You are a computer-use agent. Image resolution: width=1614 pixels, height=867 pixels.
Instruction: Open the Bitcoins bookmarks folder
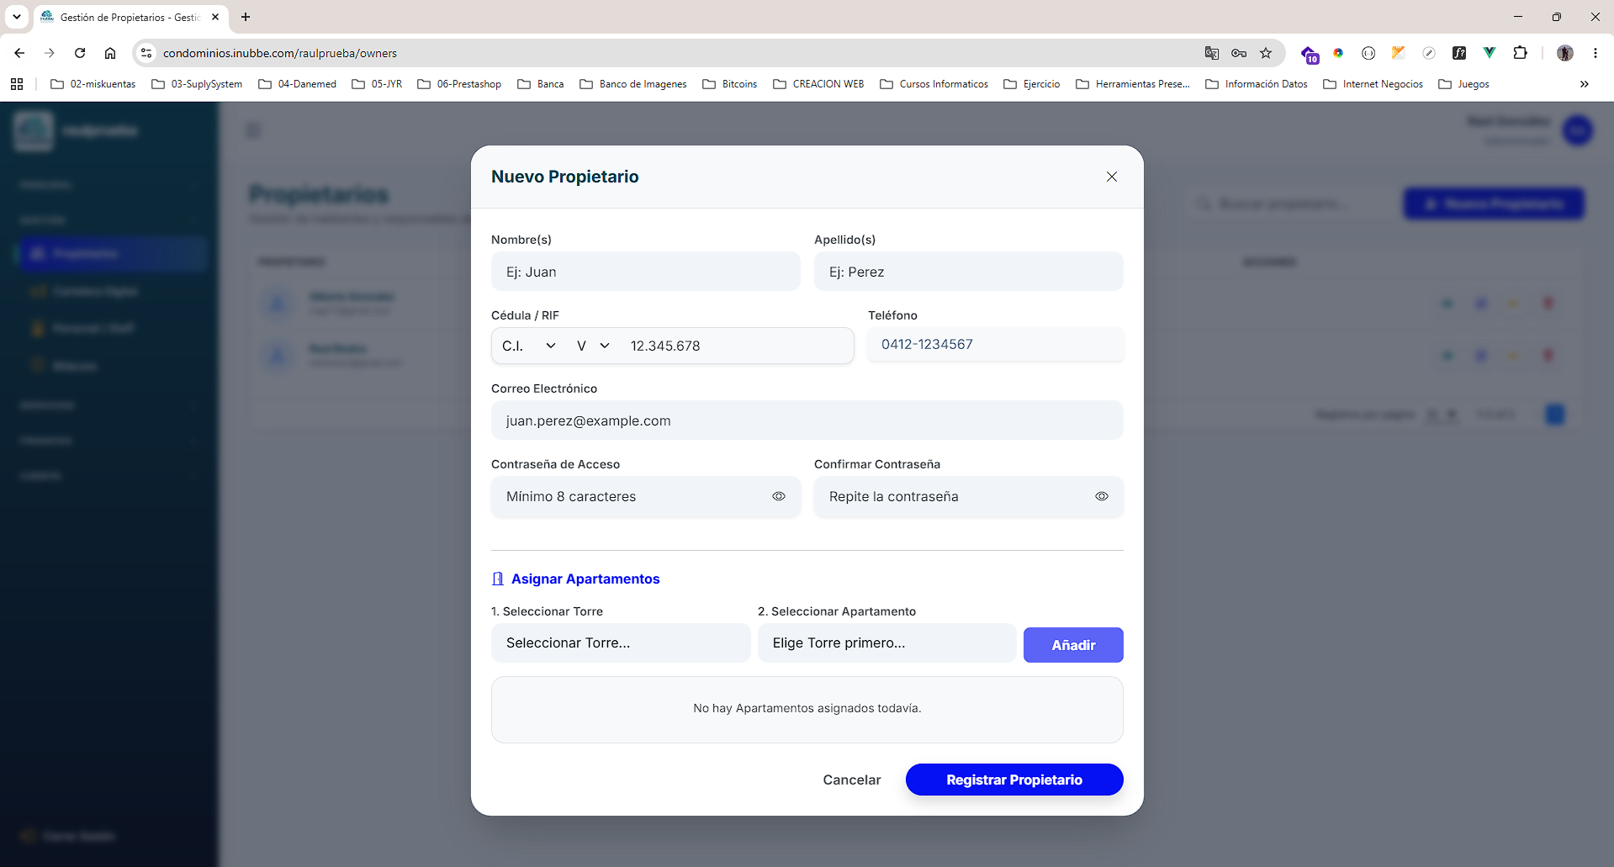730,84
